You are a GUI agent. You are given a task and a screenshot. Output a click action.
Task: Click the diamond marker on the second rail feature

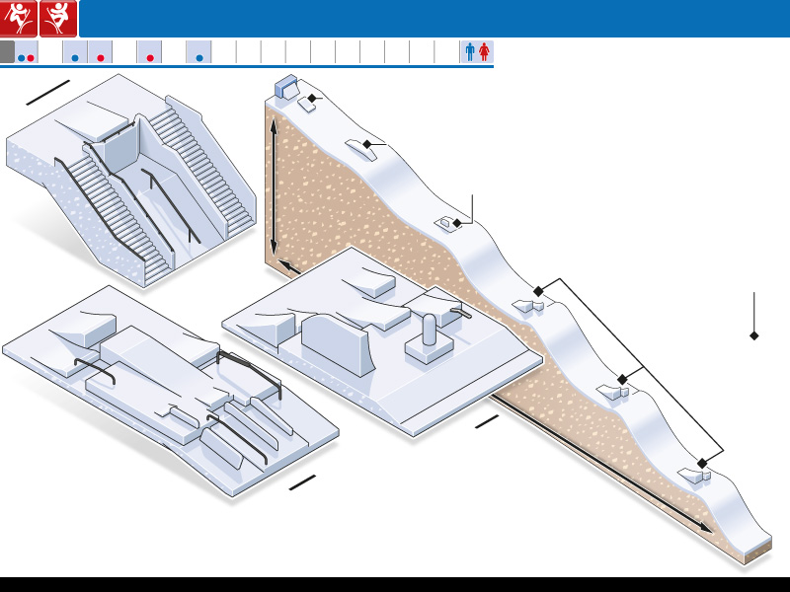pos(366,144)
